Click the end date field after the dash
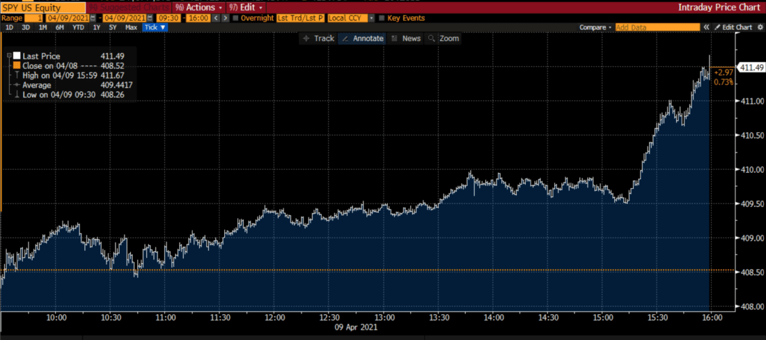This screenshot has height=340, width=766. tap(125, 18)
